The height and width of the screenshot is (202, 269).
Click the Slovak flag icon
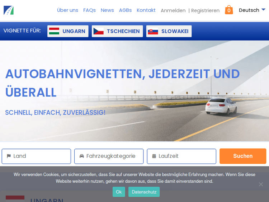[153, 31]
